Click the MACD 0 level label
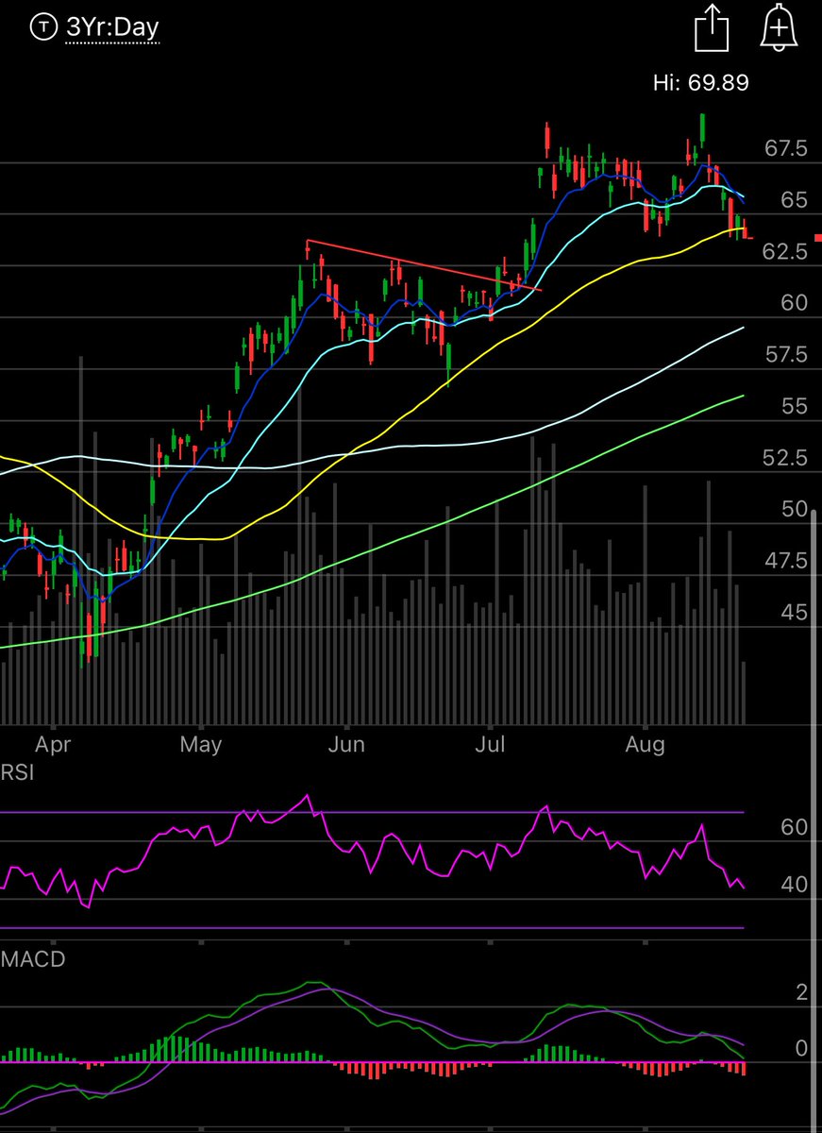 tap(801, 1049)
